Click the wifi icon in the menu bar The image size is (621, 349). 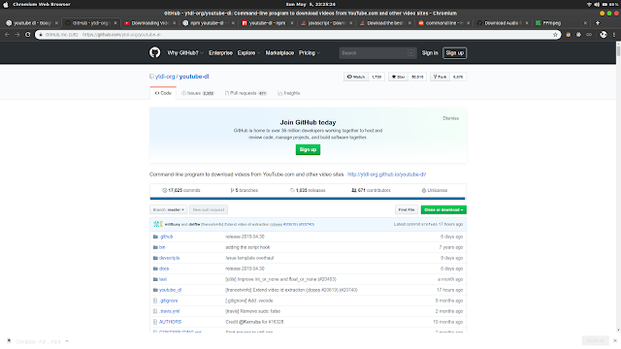589,4
